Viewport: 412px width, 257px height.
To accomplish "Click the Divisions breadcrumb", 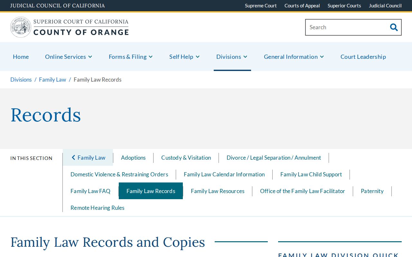I will (x=21, y=80).
